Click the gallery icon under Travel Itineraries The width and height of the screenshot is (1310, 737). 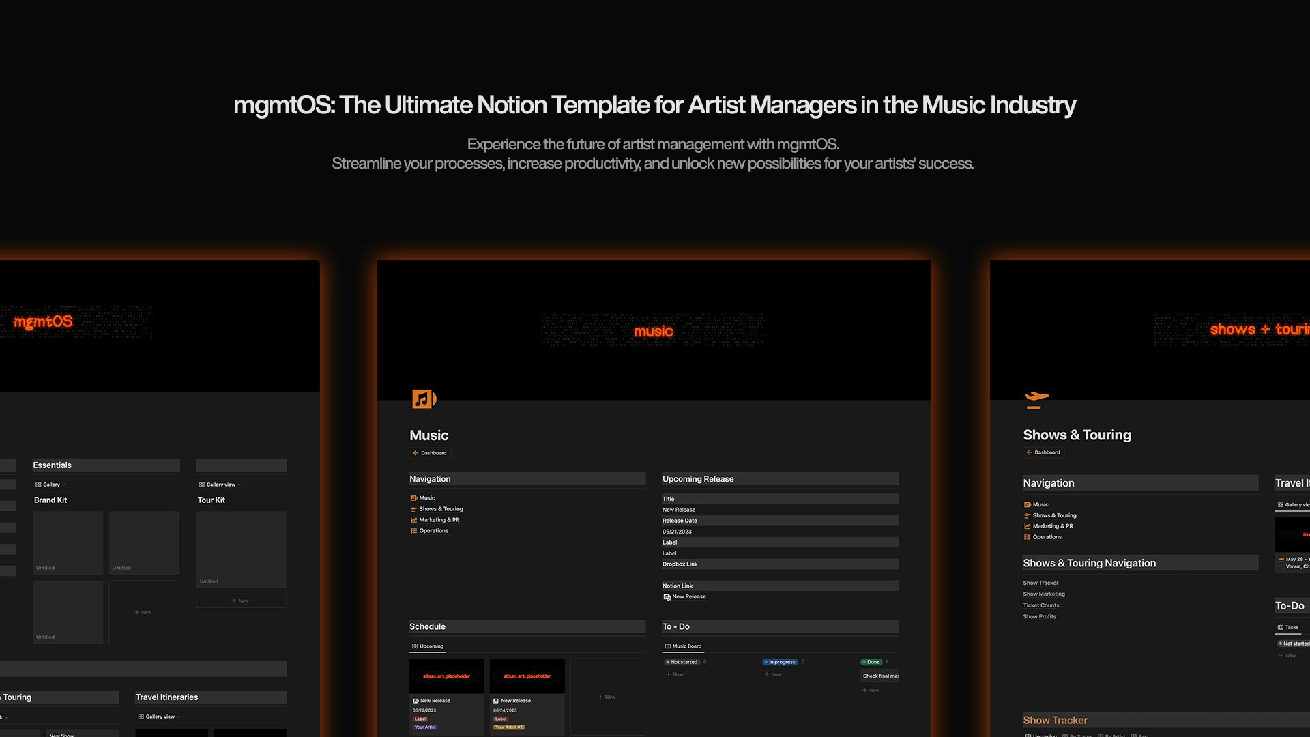[x=141, y=717]
